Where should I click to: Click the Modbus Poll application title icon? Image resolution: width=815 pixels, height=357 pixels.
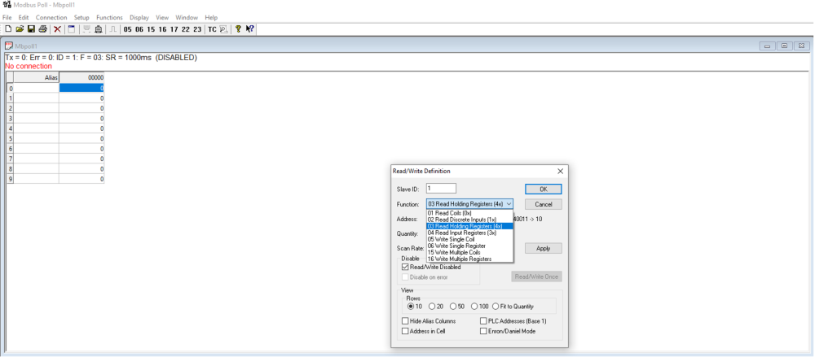point(7,5)
